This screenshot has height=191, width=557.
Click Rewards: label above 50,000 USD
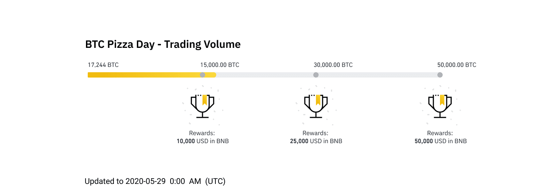click(440, 133)
